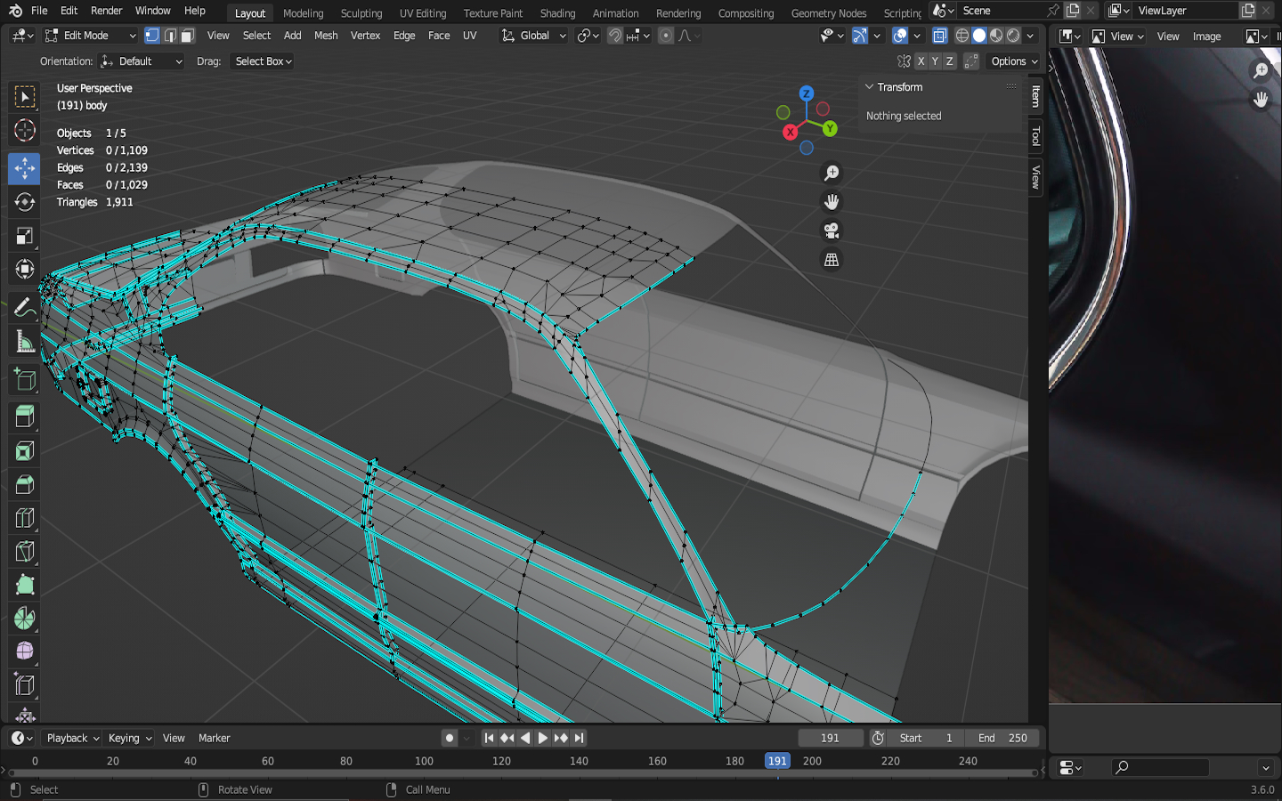The image size is (1282, 801).
Task: Activate the Bevel tool
Action: click(24, 484)
